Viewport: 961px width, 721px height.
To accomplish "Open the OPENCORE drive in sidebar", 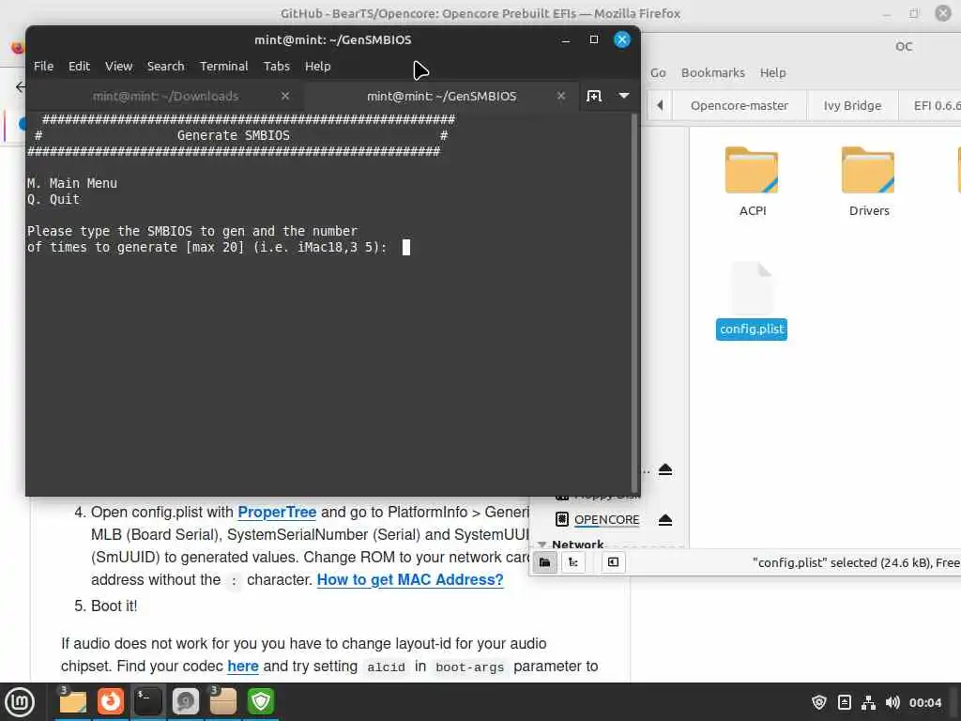I will (x=606, y=520).
